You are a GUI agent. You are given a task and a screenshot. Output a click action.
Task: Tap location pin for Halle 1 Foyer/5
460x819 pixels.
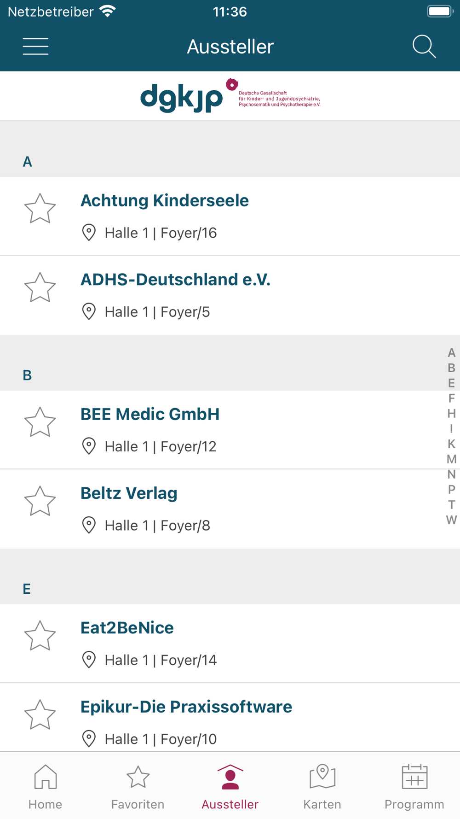(x=89, y=312)
